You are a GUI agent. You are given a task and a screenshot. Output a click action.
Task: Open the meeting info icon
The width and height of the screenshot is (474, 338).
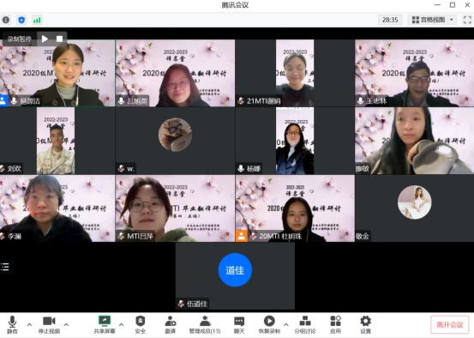(x=6, y=20)
